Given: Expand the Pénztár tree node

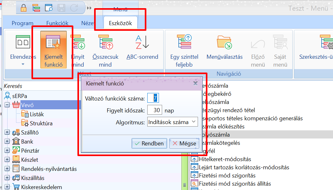Looking at the screenshot, I should (7, 150).
